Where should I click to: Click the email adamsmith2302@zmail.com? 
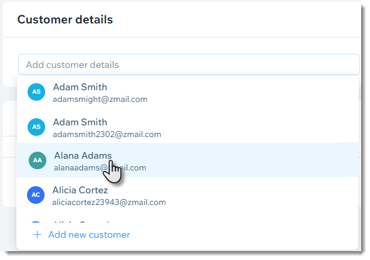pos(107,134)
